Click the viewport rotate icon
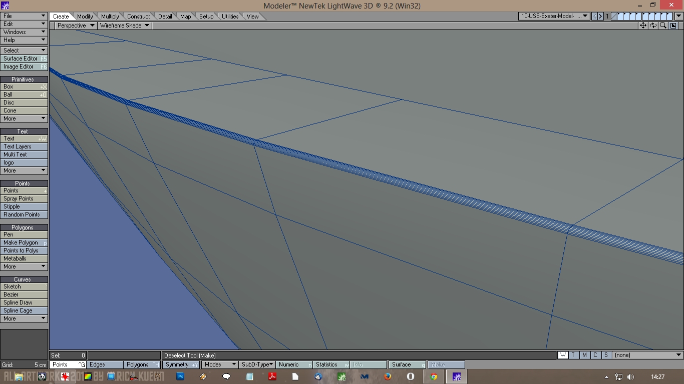 pyautogui.click(x=653, y=25)
